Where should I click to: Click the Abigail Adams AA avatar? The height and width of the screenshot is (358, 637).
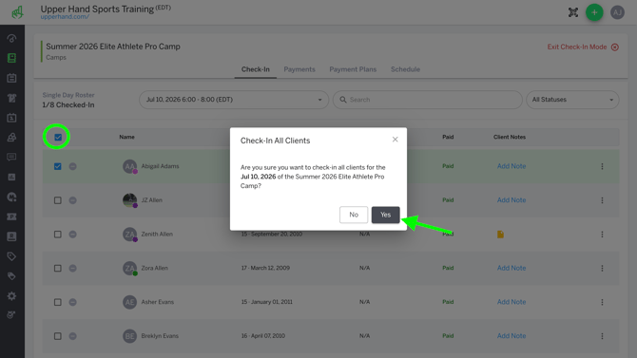coord(129,166)
